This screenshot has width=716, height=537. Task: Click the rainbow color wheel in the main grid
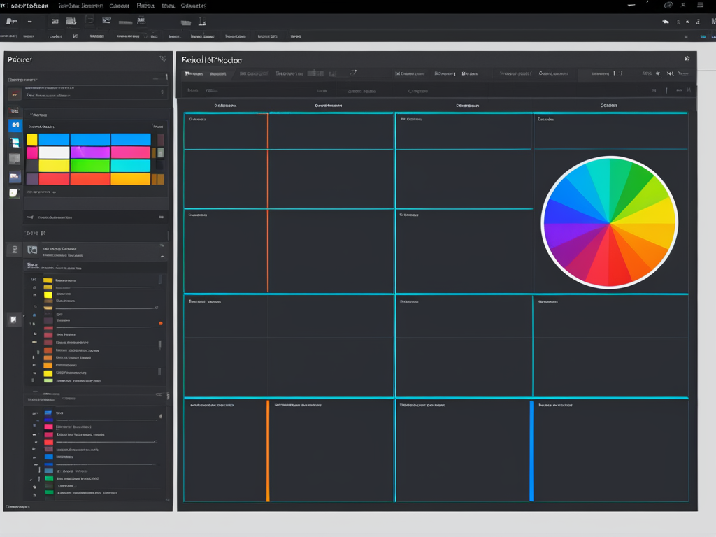609,222
